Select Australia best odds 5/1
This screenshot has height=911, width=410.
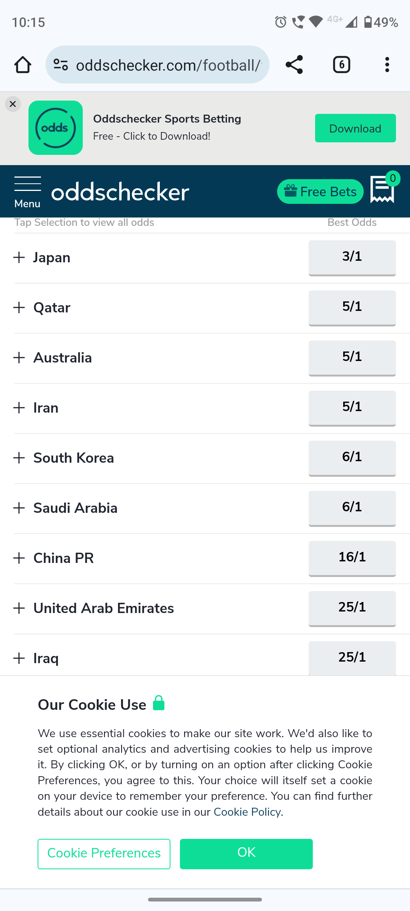pos(352,358)
